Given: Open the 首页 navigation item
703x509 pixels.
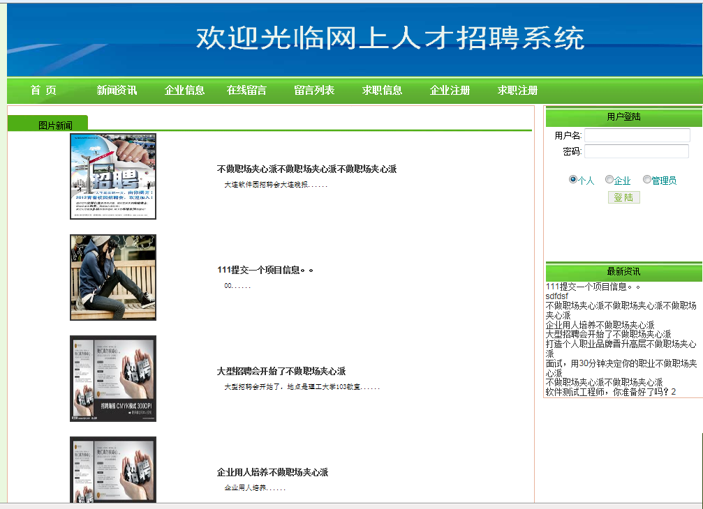Looking at the screenshot, I should point(43,91).
